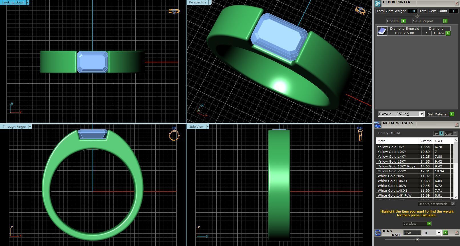This screenshot has height=246, width=460.
Task: Click ring orientation icon in Perspective viewport
Action: click(x=360, y=11)
